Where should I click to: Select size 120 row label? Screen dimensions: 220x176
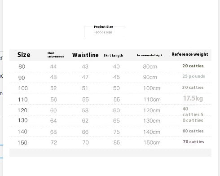click(x=22, y=110)
